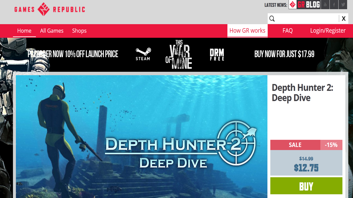
Task: Go to the Home tab
Action: click(x=24, y=31)
